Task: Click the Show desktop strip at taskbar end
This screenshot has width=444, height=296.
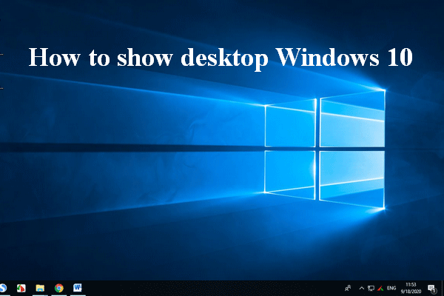Action: [443, 288]
